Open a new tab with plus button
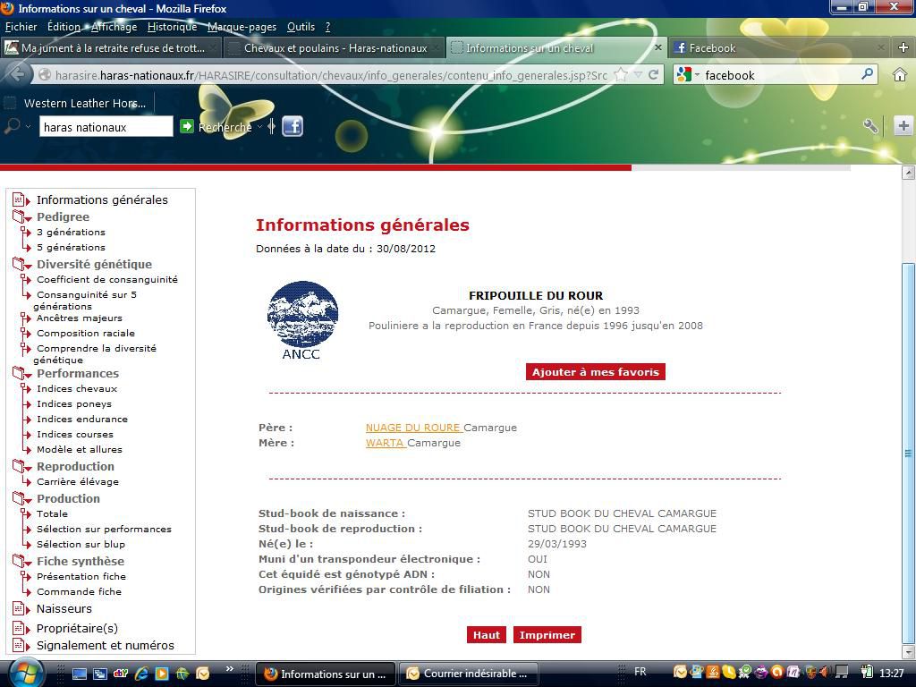Image resolution: width=916 pixels, height=687 pixels. 903,47
